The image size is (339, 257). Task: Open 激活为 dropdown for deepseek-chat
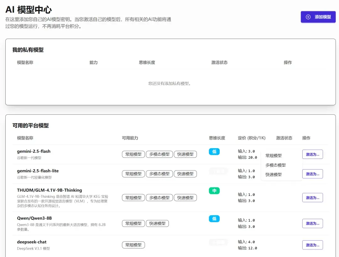312,245
